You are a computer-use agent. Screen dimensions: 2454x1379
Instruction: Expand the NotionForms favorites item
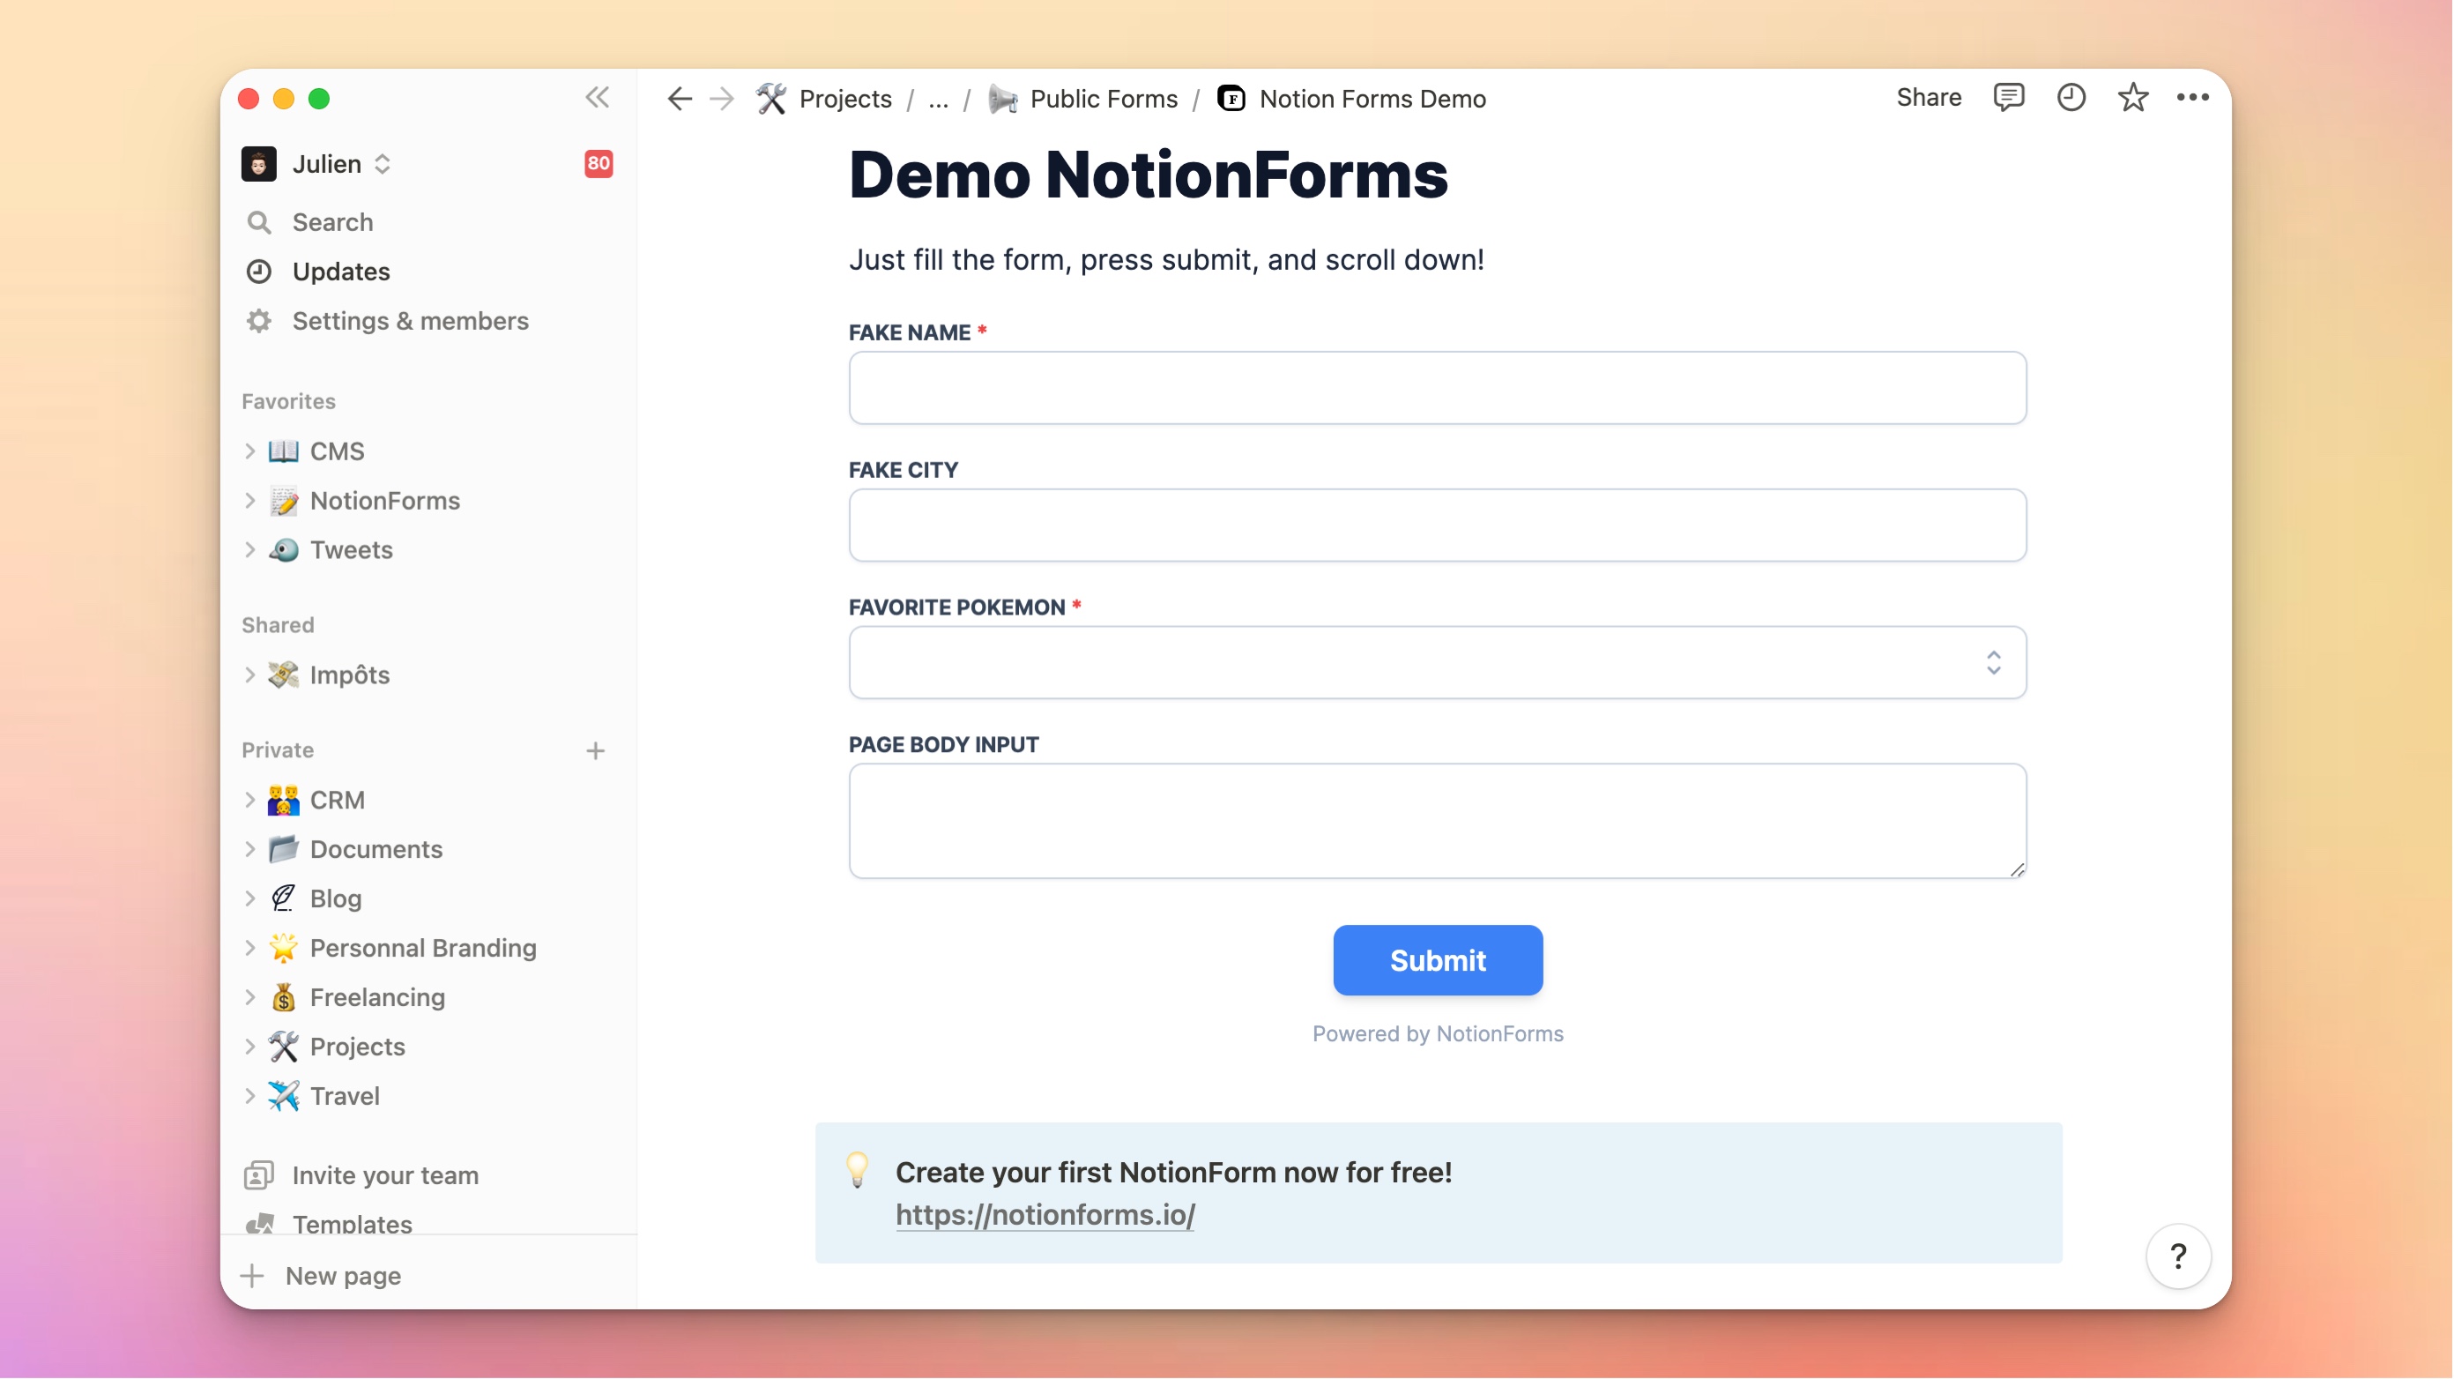[x=250, y=500]
